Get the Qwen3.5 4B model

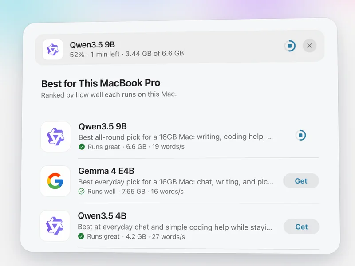coord(301,227)
